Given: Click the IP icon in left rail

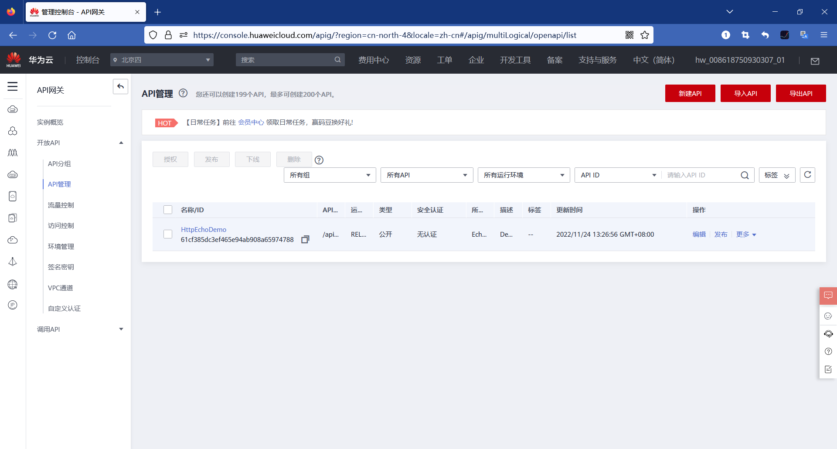Looking at the screenshot, I should click(13, 305).
